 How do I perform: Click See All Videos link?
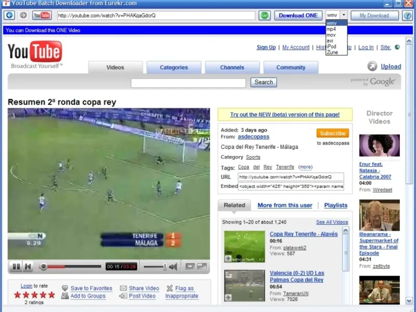click(x=332, y=222)
